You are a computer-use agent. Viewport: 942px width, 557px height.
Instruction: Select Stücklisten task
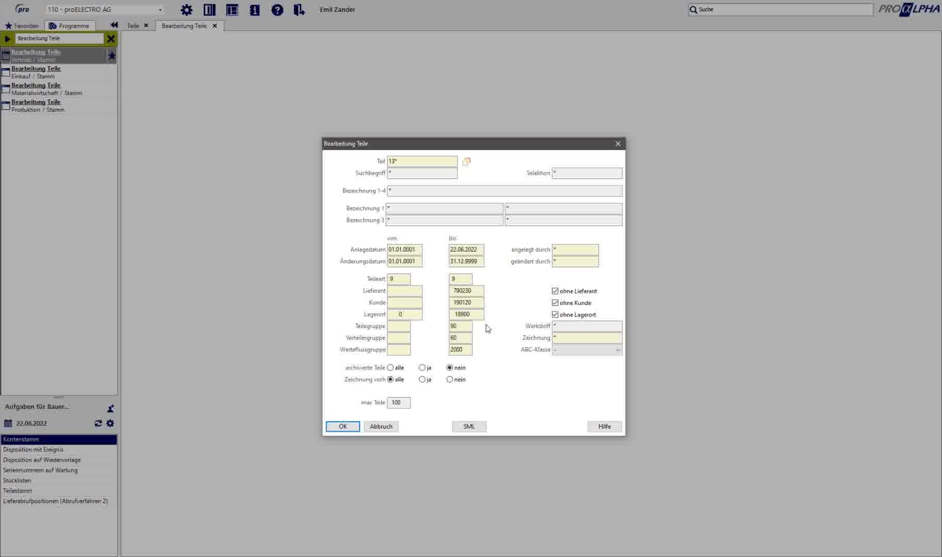click(59, 481)
